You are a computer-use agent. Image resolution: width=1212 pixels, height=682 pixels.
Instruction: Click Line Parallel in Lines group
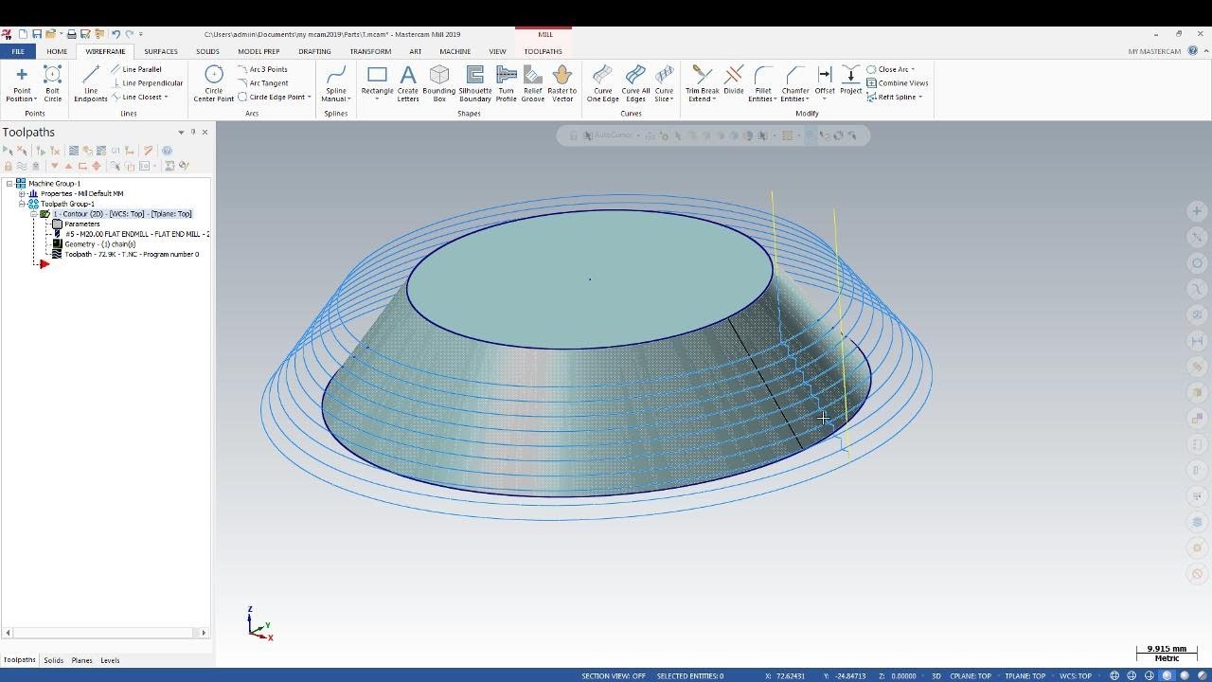136,69
